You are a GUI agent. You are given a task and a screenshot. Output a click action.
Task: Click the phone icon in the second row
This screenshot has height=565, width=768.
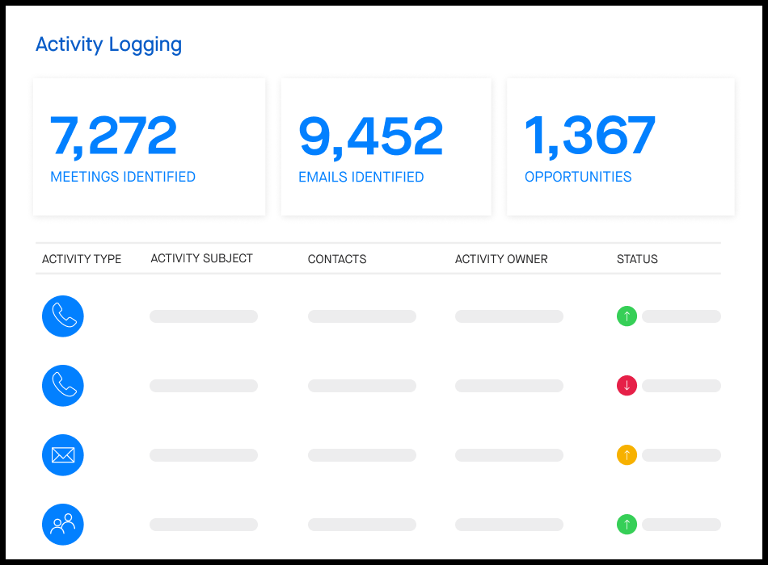[63, 386]
